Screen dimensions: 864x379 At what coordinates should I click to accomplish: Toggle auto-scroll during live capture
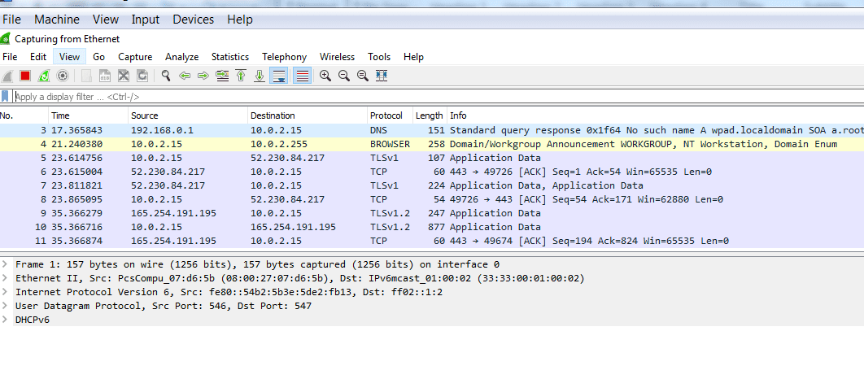(279, 76)
